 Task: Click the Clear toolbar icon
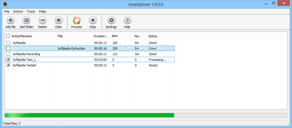pos(58,20)
